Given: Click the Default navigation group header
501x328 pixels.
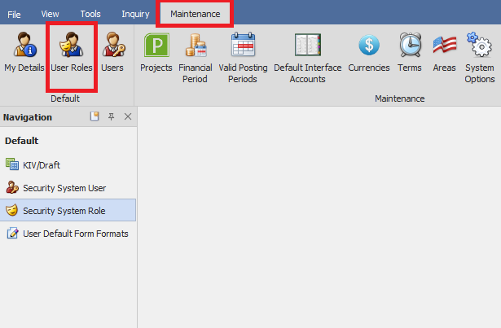Looking at the screenshot, I should [22, 141].
